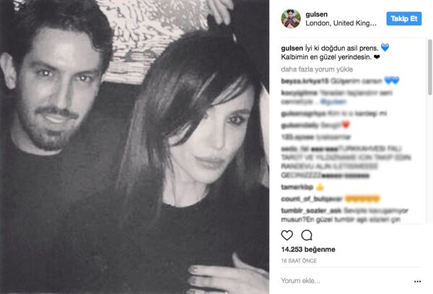This screenshot has width=433, height=294.
Task: Open the three-dot more options menu
Action: point(418,281)
